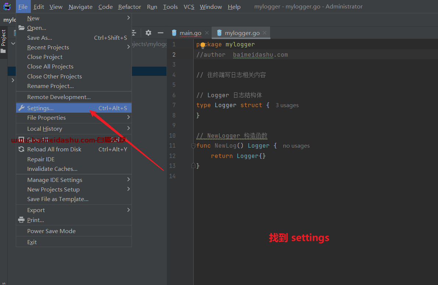Click the gopher icon on main.go tab
The image size is (438, 285).
tap(174, 33)
